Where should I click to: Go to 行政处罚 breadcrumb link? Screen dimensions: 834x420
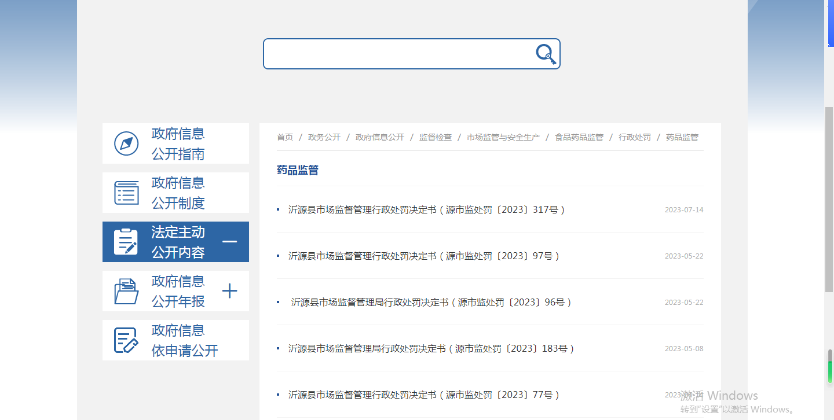[x=635, y=137]
